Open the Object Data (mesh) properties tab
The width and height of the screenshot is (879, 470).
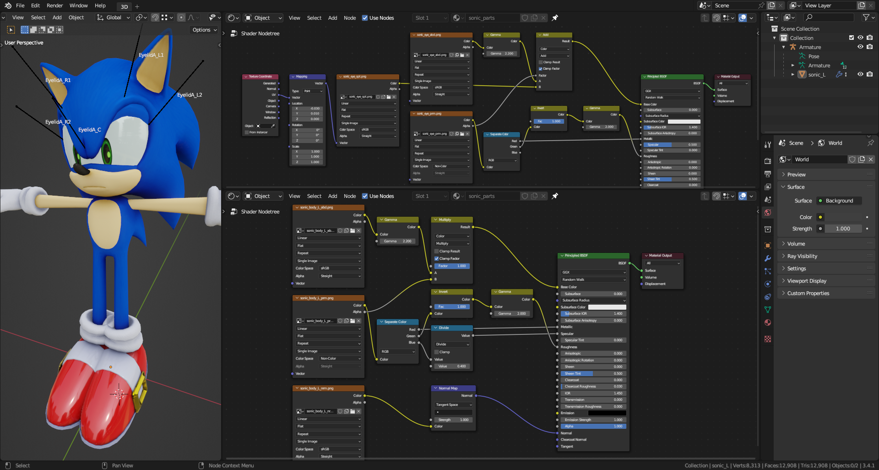[x=768, y=310]
